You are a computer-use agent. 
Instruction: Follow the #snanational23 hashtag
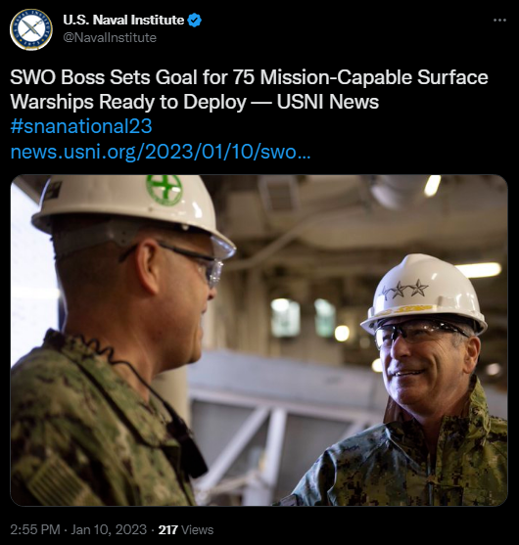tap(81, 126)
